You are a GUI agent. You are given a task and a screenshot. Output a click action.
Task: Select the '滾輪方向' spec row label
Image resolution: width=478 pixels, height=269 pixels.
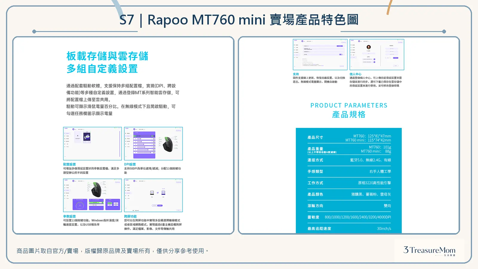point(315,206)
